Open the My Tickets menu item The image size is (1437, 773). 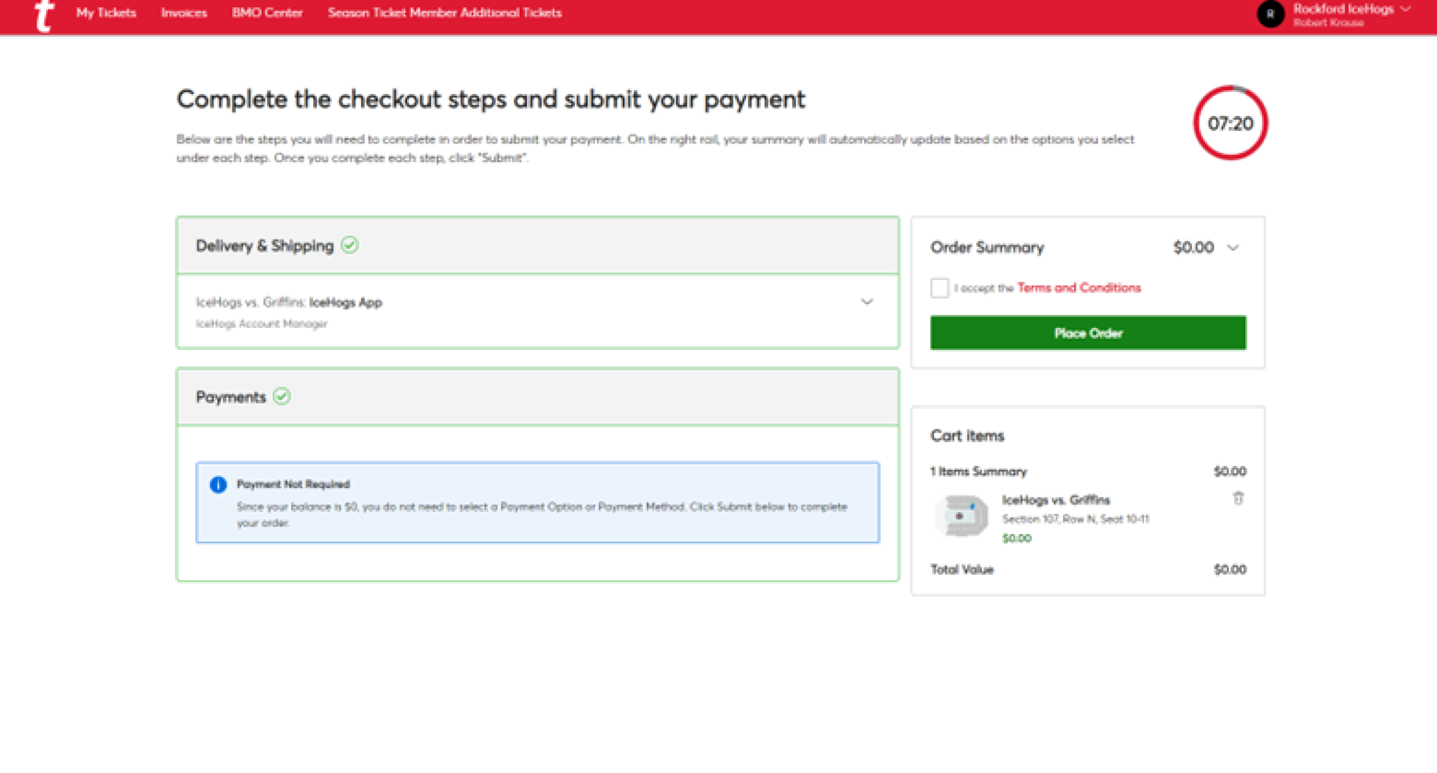[106, 13]
